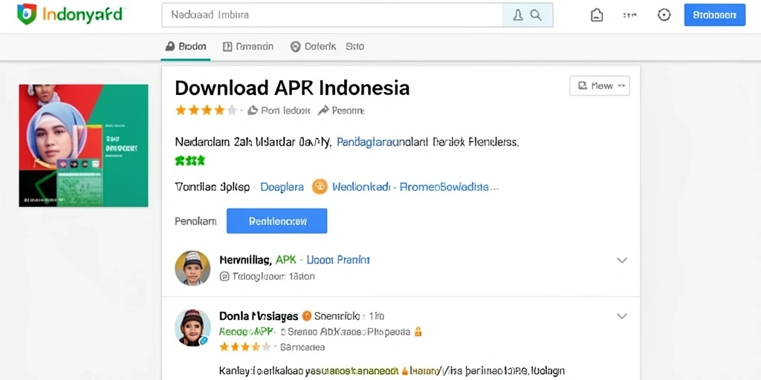Click the Biodon tab icon
761x380 pixels.
pos(170,47)
